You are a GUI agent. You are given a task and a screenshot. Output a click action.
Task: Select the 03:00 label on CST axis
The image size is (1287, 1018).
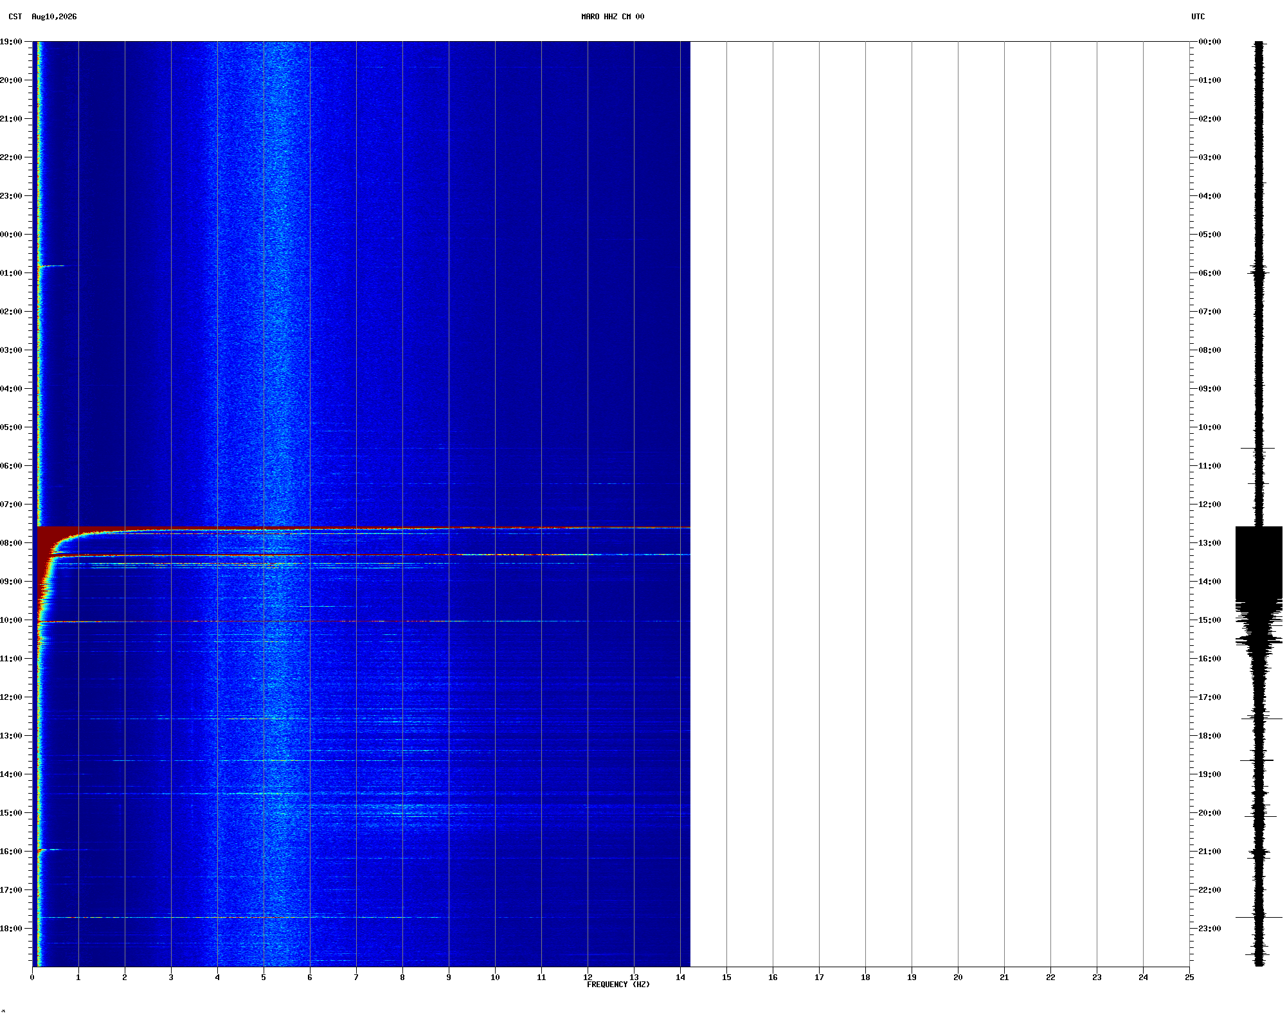(11, 350)
